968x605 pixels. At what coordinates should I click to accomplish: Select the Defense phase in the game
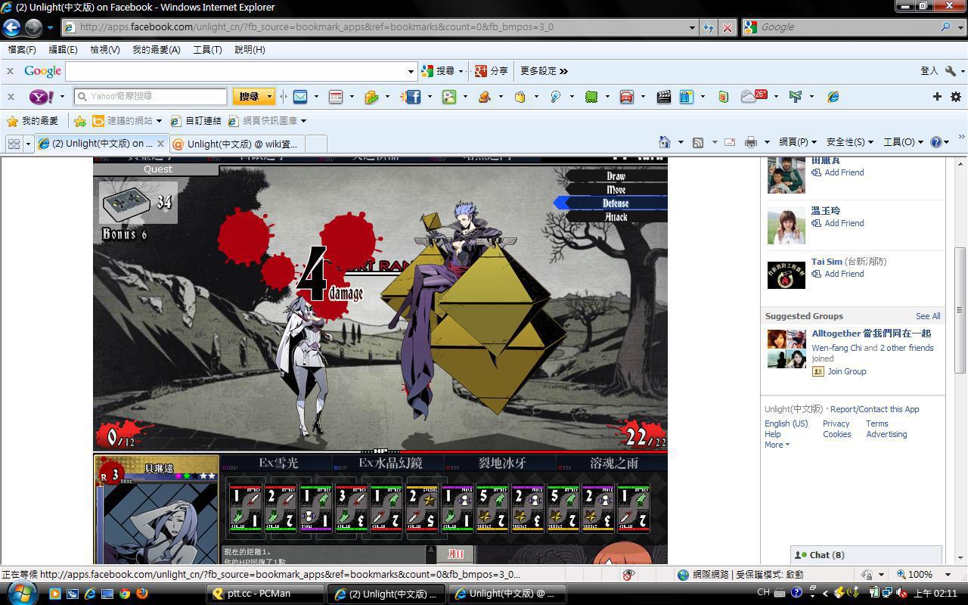coord(616,203)
